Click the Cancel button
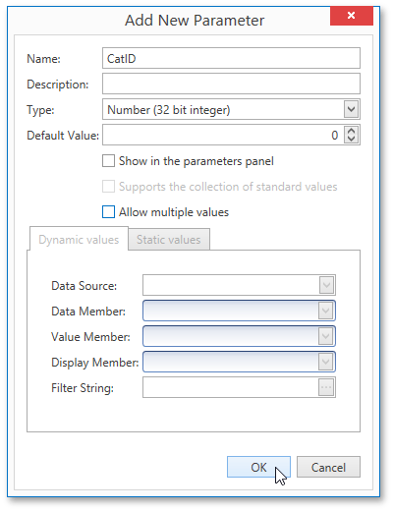 click(x=328, y=467)
